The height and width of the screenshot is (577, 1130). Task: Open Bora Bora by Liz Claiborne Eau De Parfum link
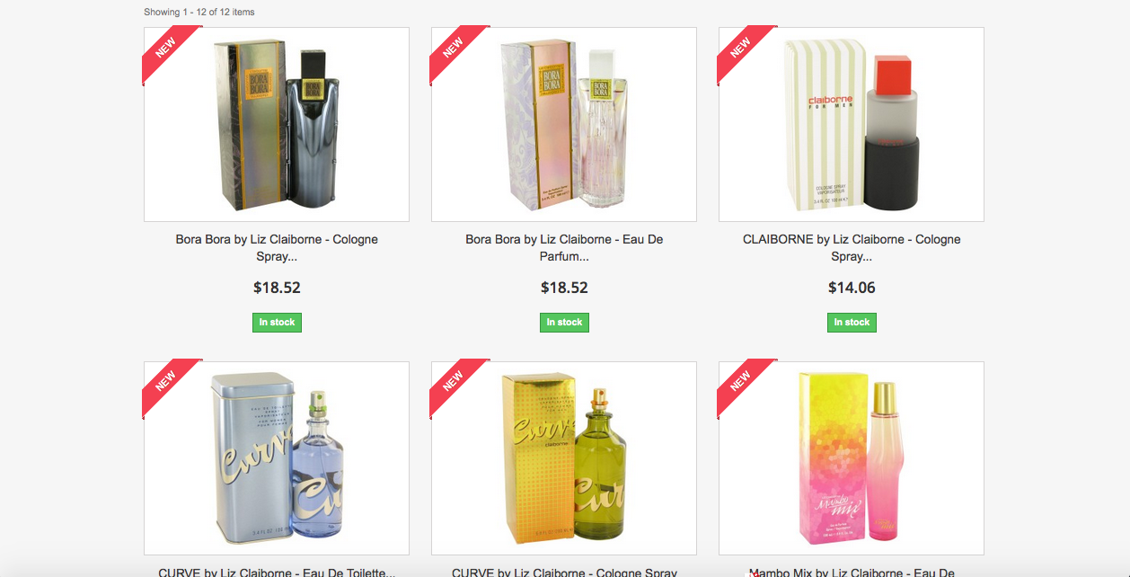[x=564, y=248]
